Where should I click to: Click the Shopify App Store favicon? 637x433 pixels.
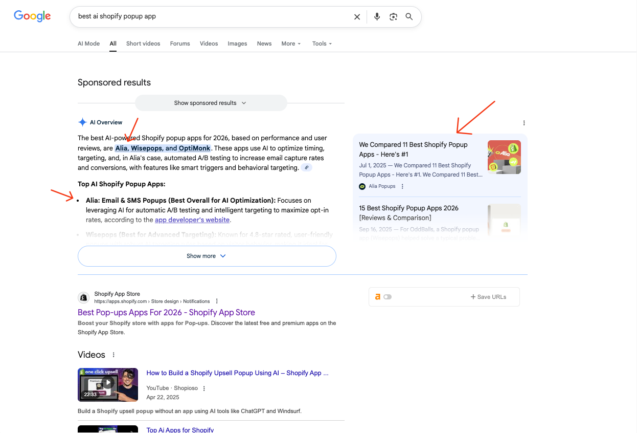point(83,297)
